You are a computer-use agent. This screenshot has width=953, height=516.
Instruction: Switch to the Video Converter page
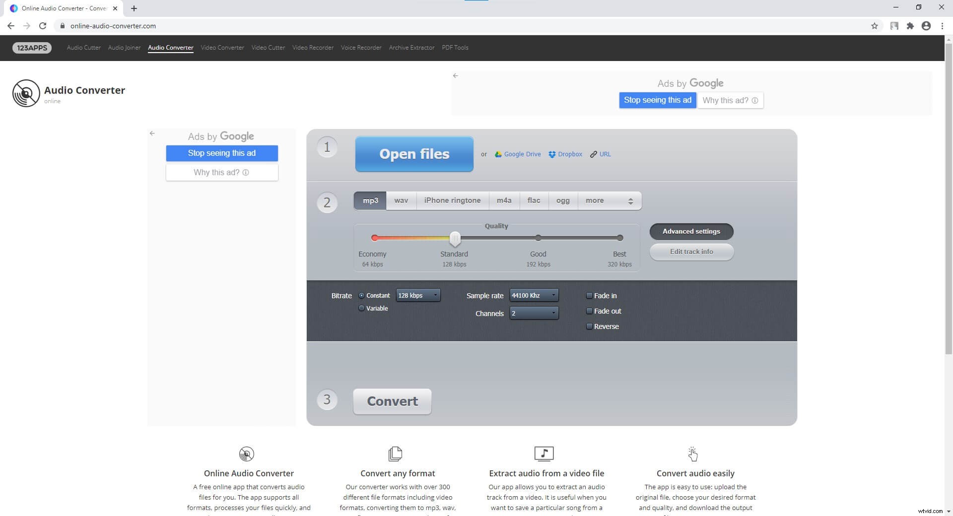pos(222,48)
